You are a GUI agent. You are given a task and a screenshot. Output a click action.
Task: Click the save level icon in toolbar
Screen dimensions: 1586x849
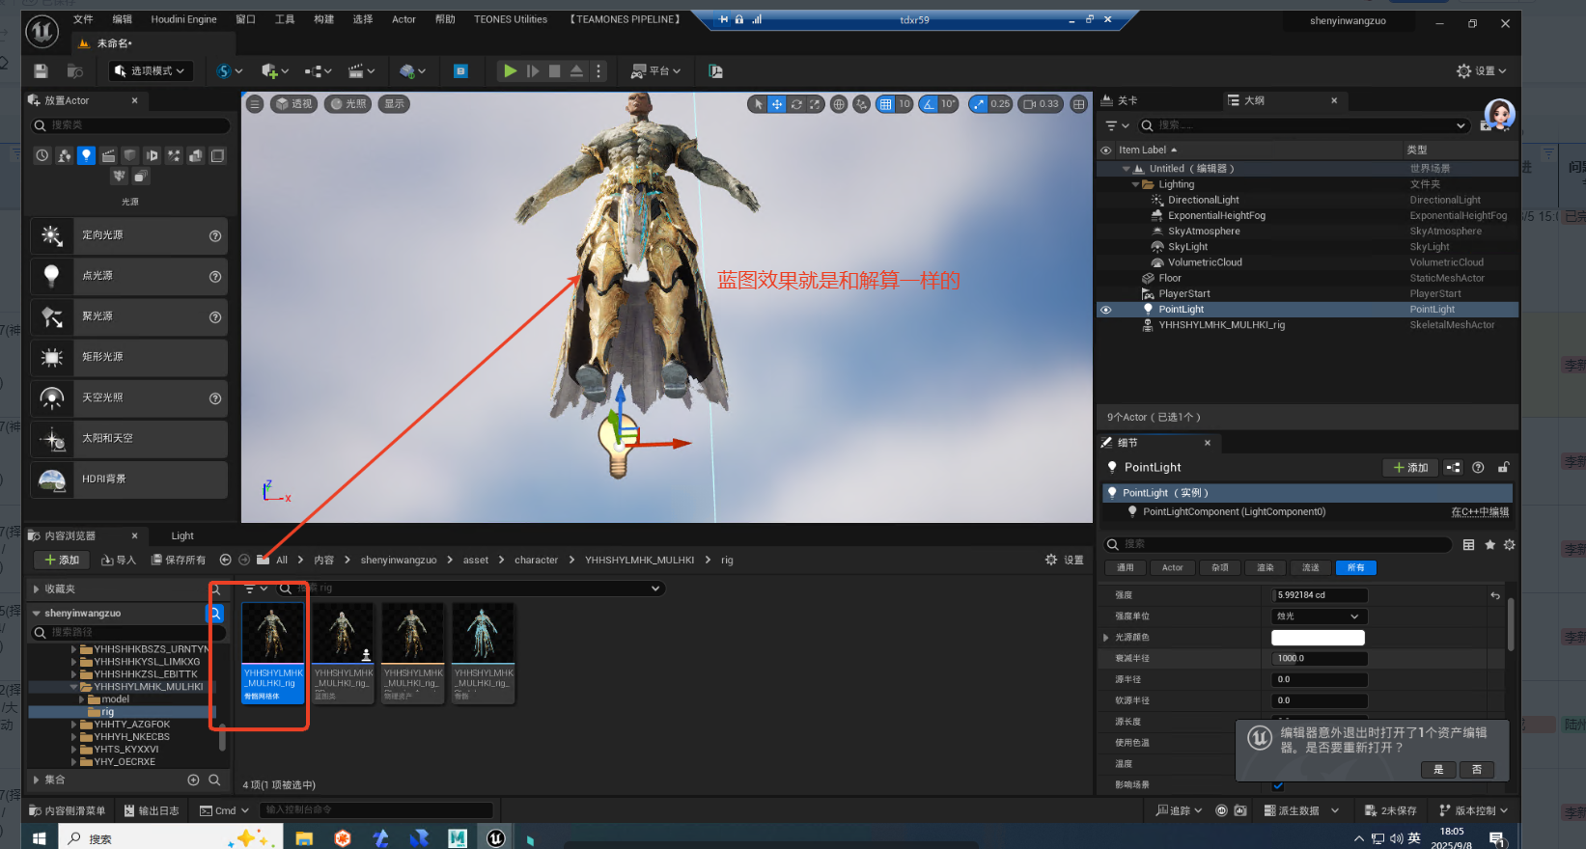(41, 71)
